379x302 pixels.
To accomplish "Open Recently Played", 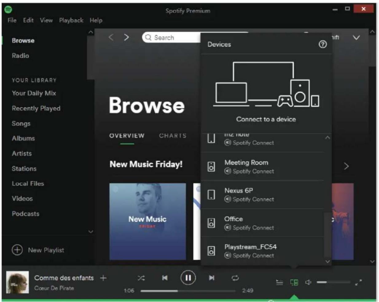I will click(36, 108).
